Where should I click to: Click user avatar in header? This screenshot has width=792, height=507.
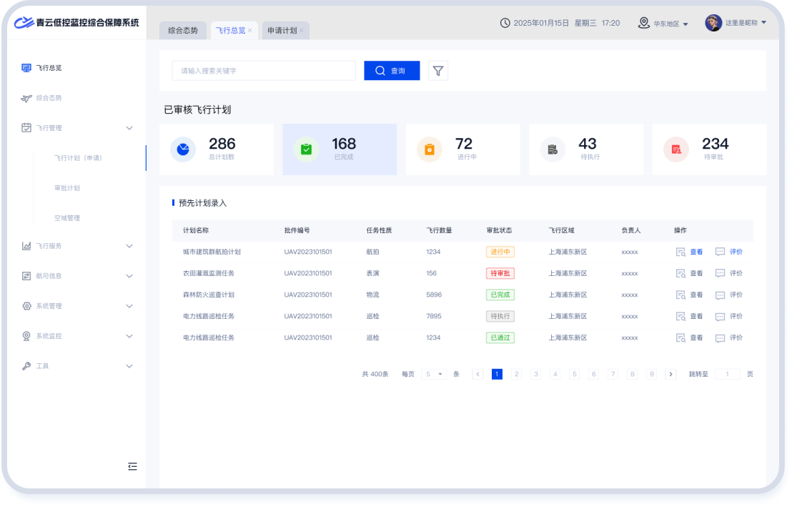[x=713, y=23]
